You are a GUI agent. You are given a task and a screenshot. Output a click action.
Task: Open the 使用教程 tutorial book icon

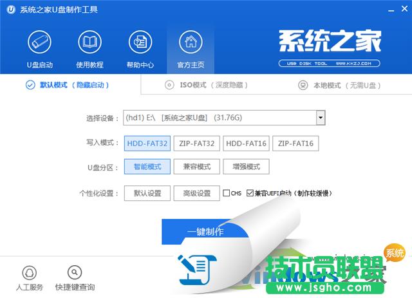click(89, 43)
